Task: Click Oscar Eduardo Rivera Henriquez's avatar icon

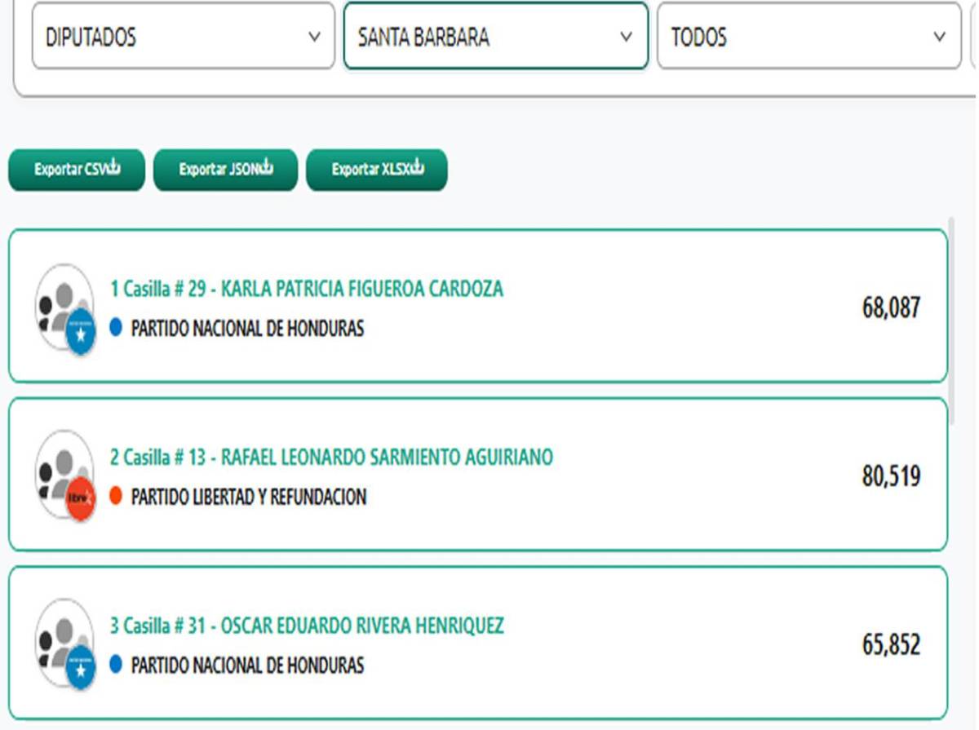Action: click(63, 639)
